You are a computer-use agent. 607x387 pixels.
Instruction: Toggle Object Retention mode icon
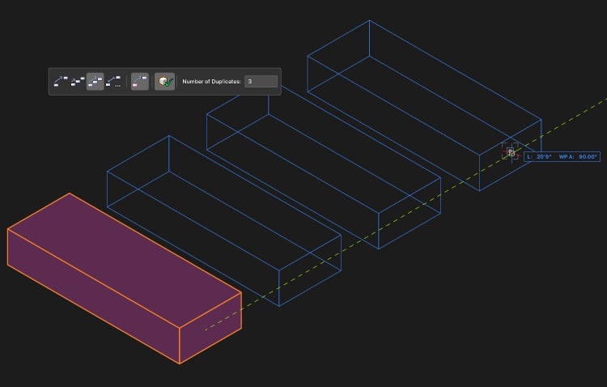pyautogui.click(x=140, y=81)
